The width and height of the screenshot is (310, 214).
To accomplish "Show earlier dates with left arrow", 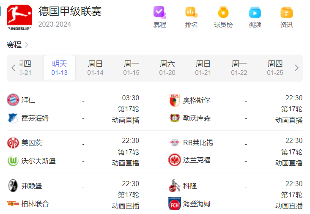I will (13, 68).
